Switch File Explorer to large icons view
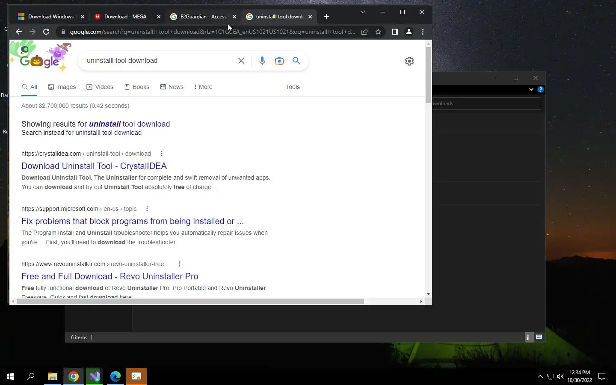 click(539, 337)
